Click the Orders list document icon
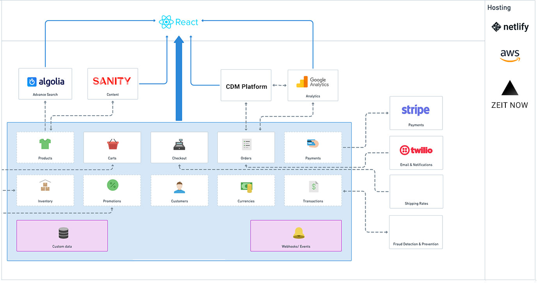Screen dimensions: 537x283 pos(246,144)
